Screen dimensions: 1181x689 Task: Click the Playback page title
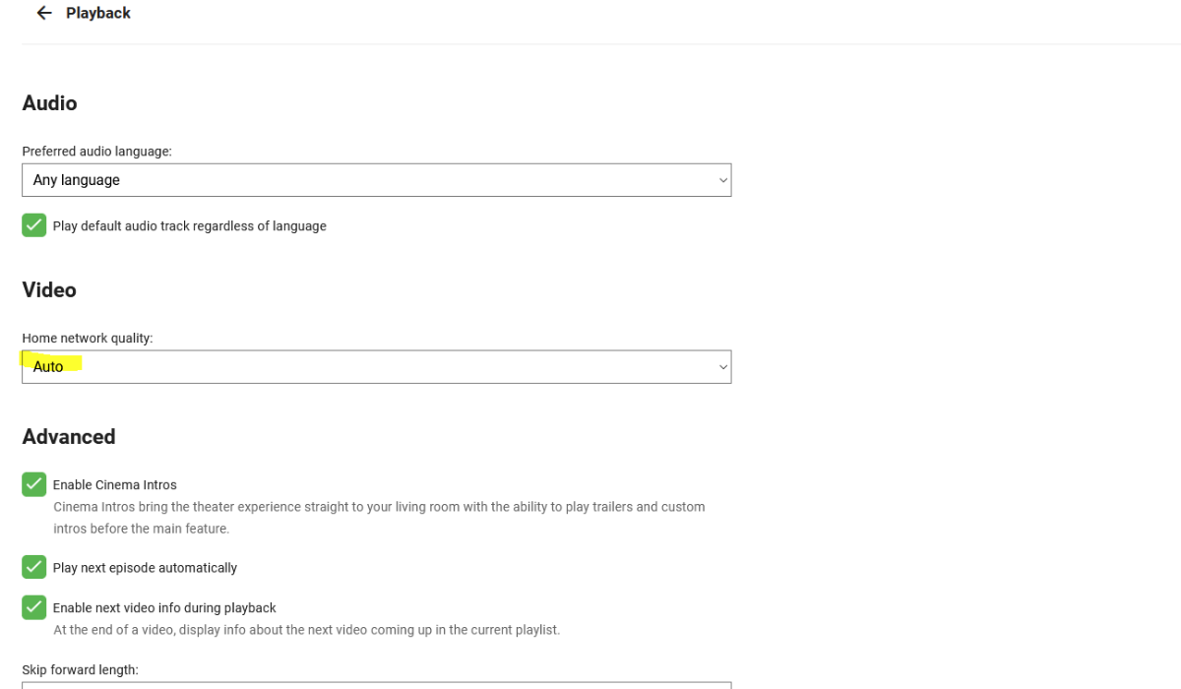coord(98,13)
